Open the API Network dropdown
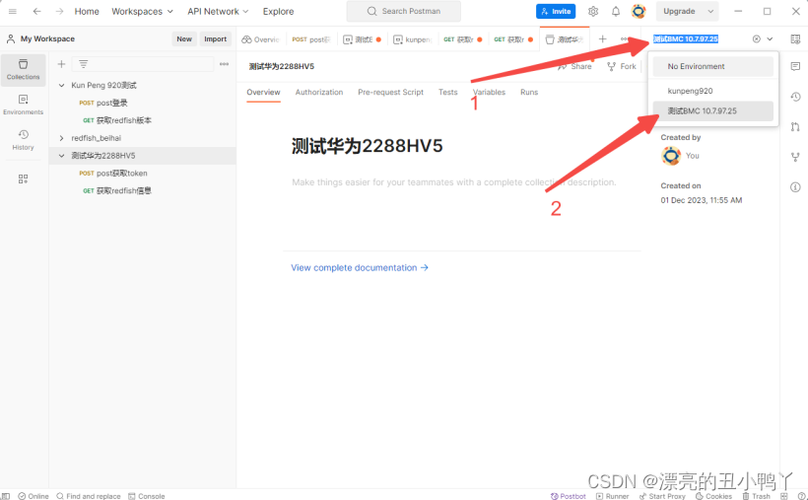This screenshot has height=500, width=808. pos(218,12)
